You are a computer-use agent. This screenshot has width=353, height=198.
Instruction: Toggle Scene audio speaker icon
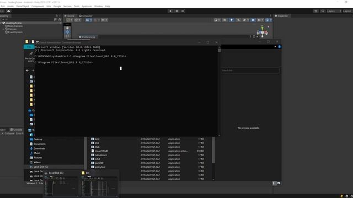(238, 20)
